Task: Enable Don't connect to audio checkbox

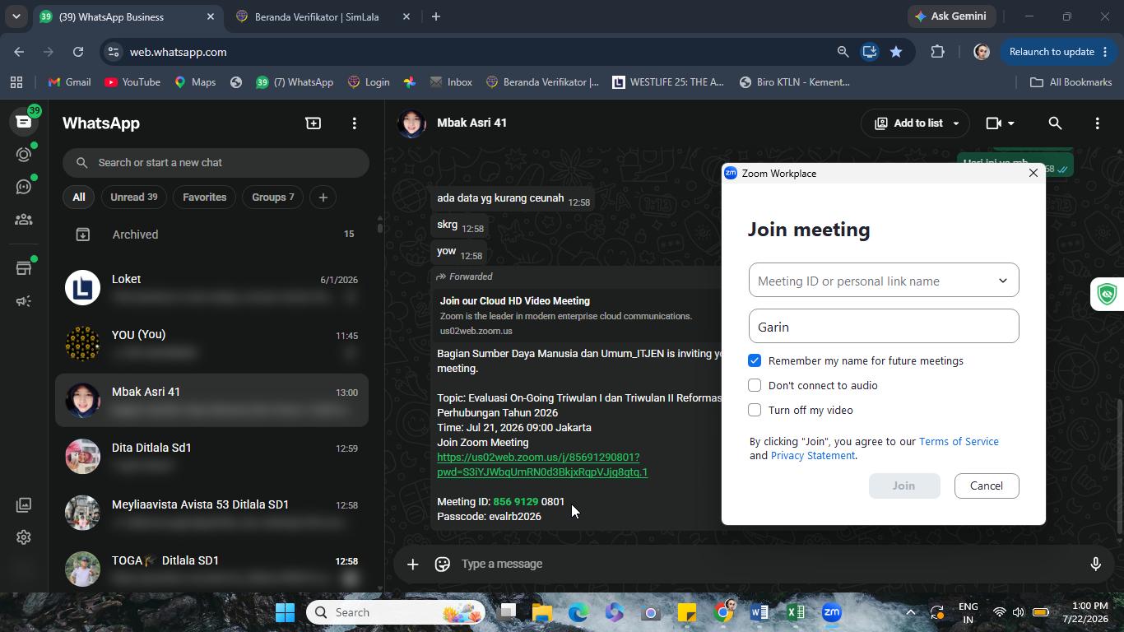Action: pyautogui.click(x=755, y=385)
